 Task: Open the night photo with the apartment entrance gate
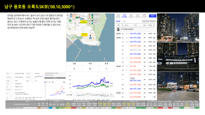coord(178,28)
